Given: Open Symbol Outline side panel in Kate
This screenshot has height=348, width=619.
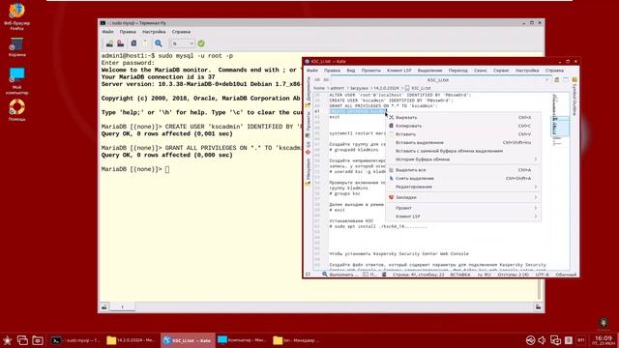Looking at the screenshot, I should 575,97.
